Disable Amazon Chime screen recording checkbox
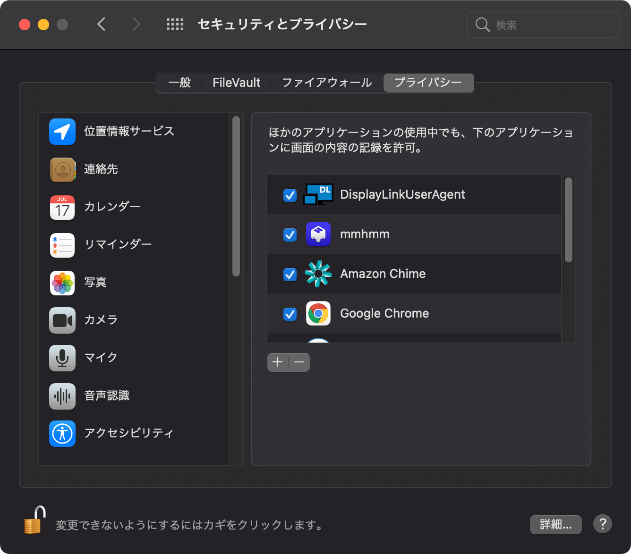Image resolution: width=631 pixels, height=554 pixels. pyautogui.click(x=290, y=274)
